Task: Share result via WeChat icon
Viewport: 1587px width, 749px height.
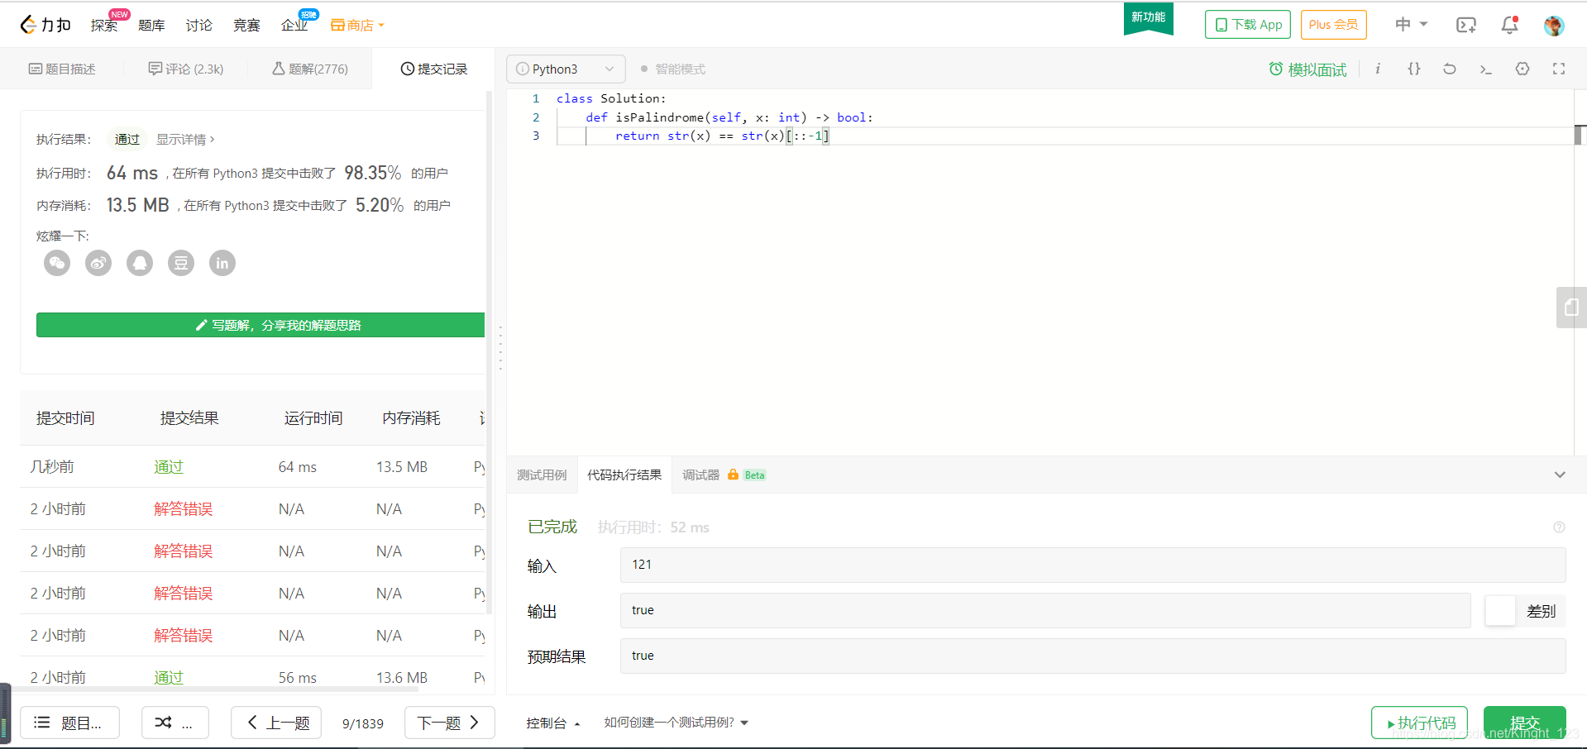Action: coord(57,263)
